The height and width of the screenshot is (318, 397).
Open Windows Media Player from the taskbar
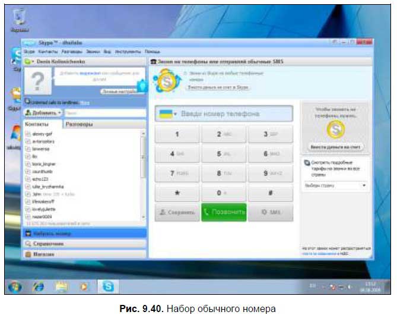(x=84, y=287)
